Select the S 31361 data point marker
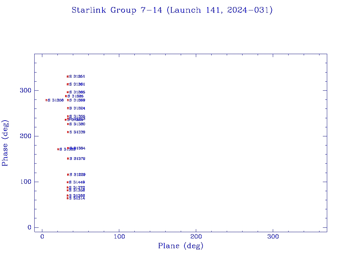This screenshot has height=258, width=344. click(68, 84)
